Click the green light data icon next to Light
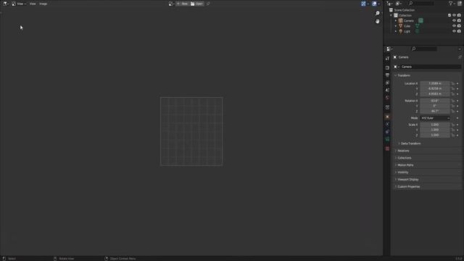 [418, 31]
